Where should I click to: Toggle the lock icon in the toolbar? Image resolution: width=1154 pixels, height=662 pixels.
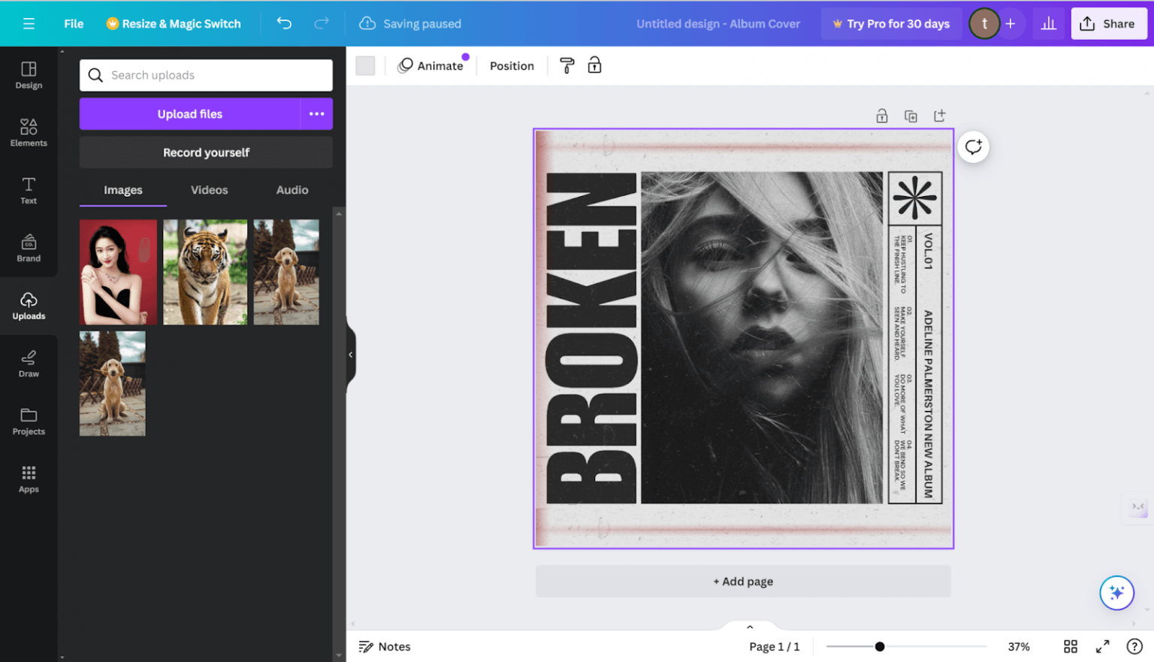(594, 66)
